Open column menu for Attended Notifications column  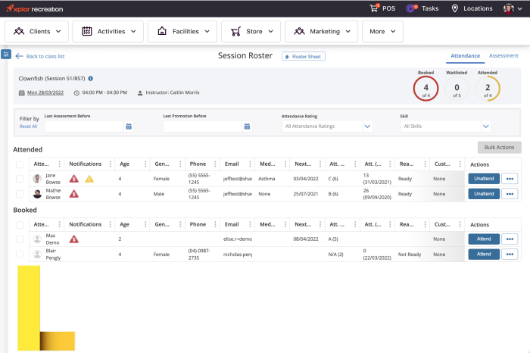[x=111, y=164]
